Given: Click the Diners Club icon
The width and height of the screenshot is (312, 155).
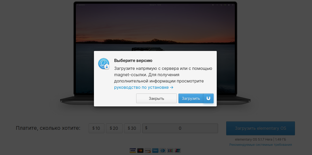Looking at the screenshot, I should click(x=163, y=151).
